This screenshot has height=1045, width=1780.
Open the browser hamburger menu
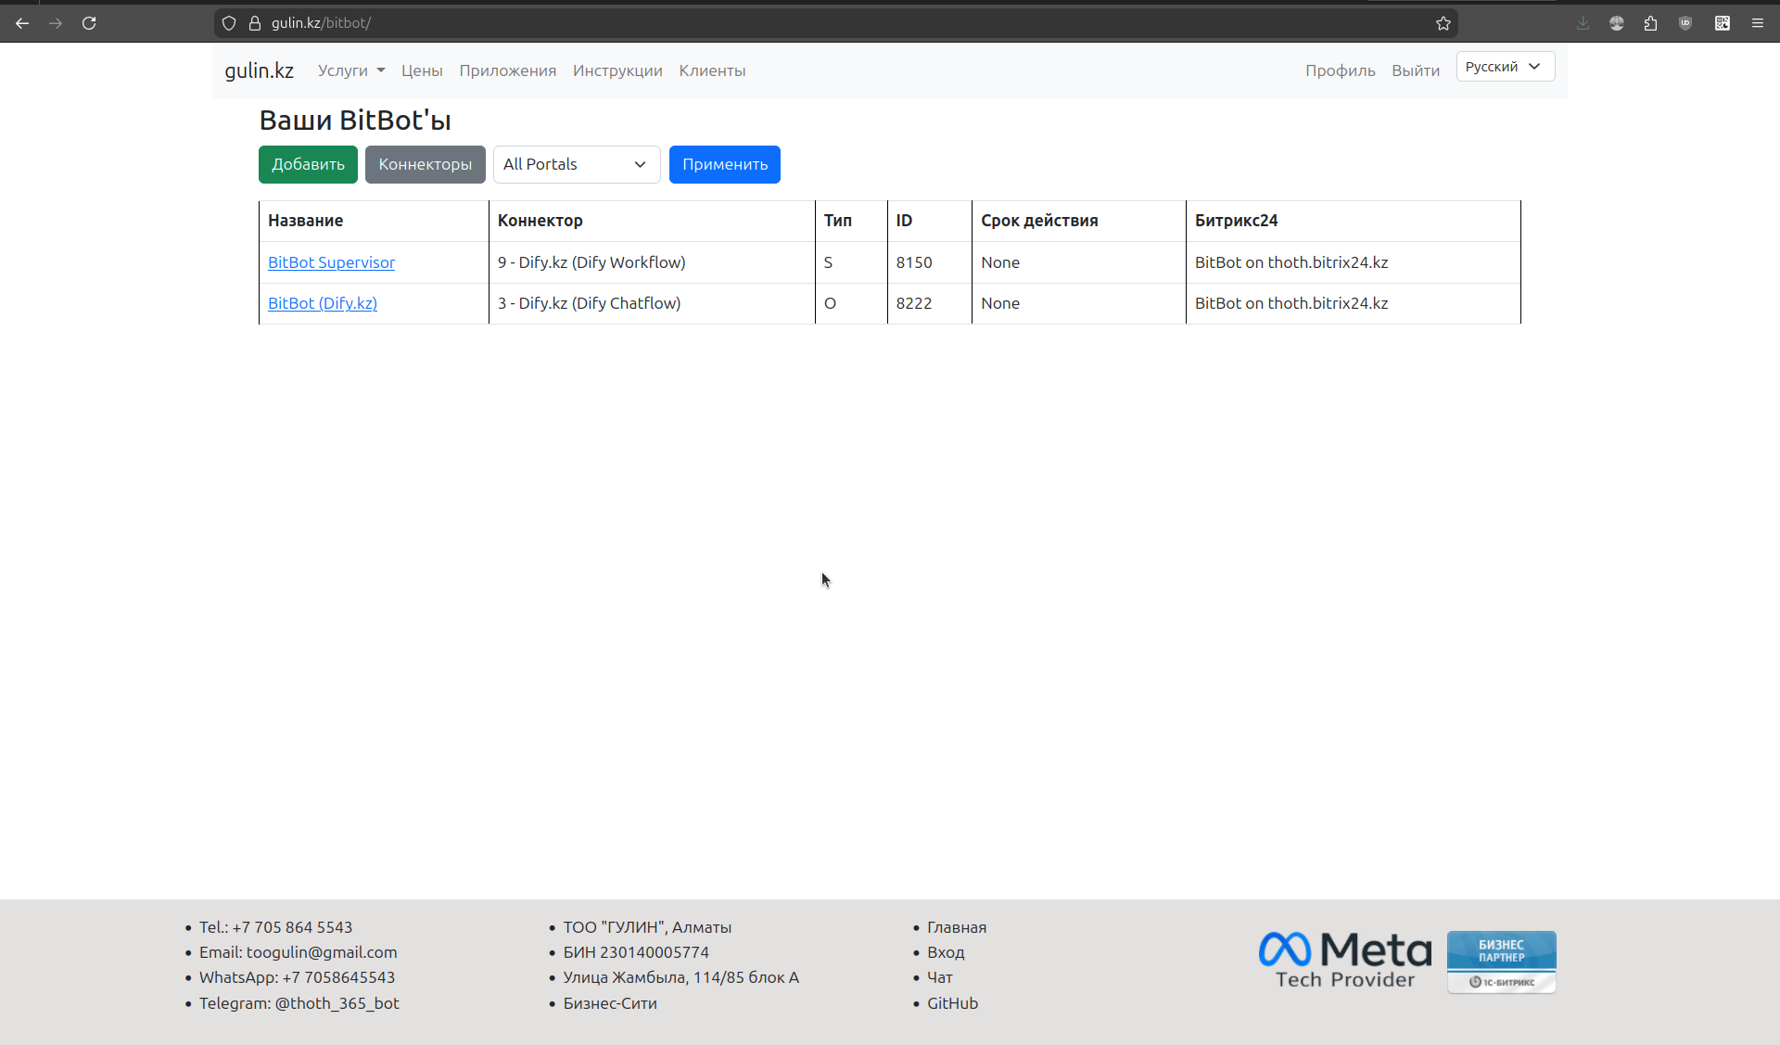point(1758,23)
